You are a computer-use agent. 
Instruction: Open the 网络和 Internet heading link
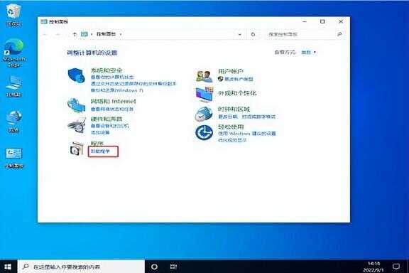[113, 101]
